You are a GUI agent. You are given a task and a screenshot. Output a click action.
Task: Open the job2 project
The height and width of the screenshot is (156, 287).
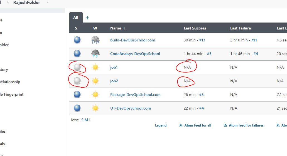point(114,81)
